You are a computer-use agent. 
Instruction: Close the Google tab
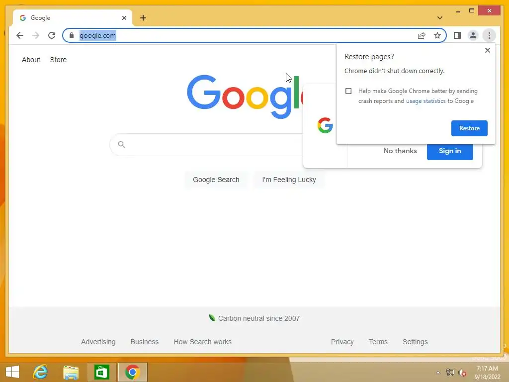click(124, 18)
